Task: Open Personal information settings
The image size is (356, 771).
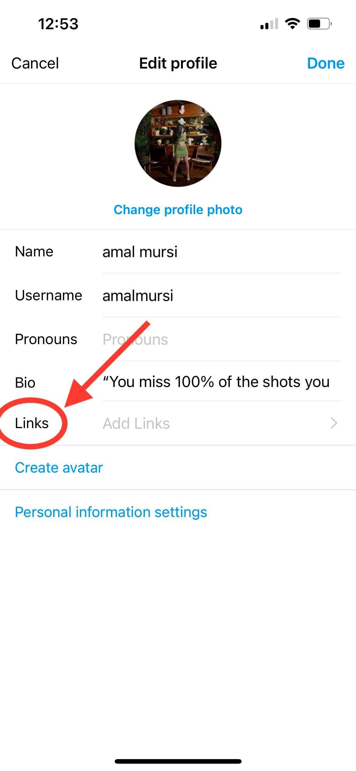Action: [x=111, y=512]
